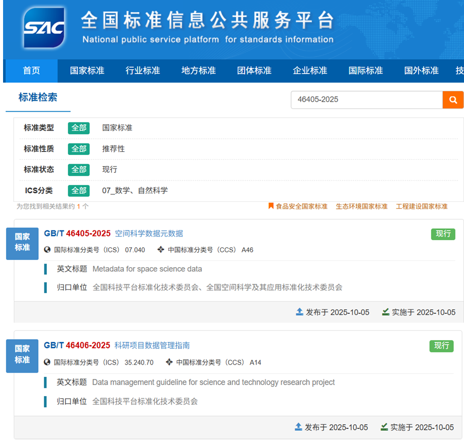Click the 国家标准 badge for GB/T 46405-2025
Image resolution: width=464 pixels, height=440 pixels.
(22, 243)
